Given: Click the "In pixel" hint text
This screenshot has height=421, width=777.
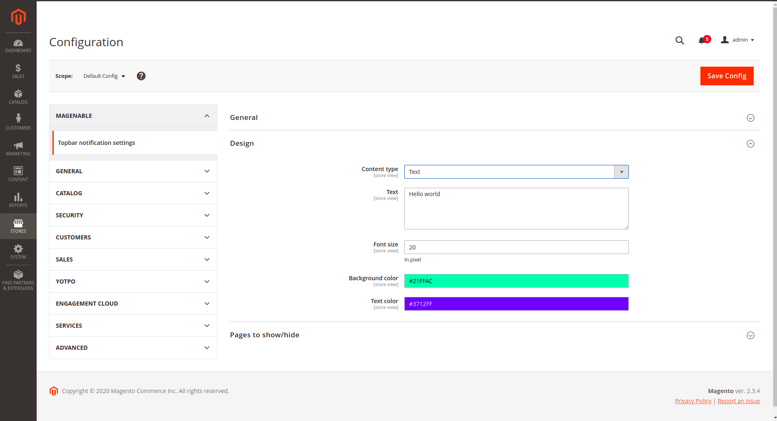Looking at the screenshot, I should [x=413, y=259].
